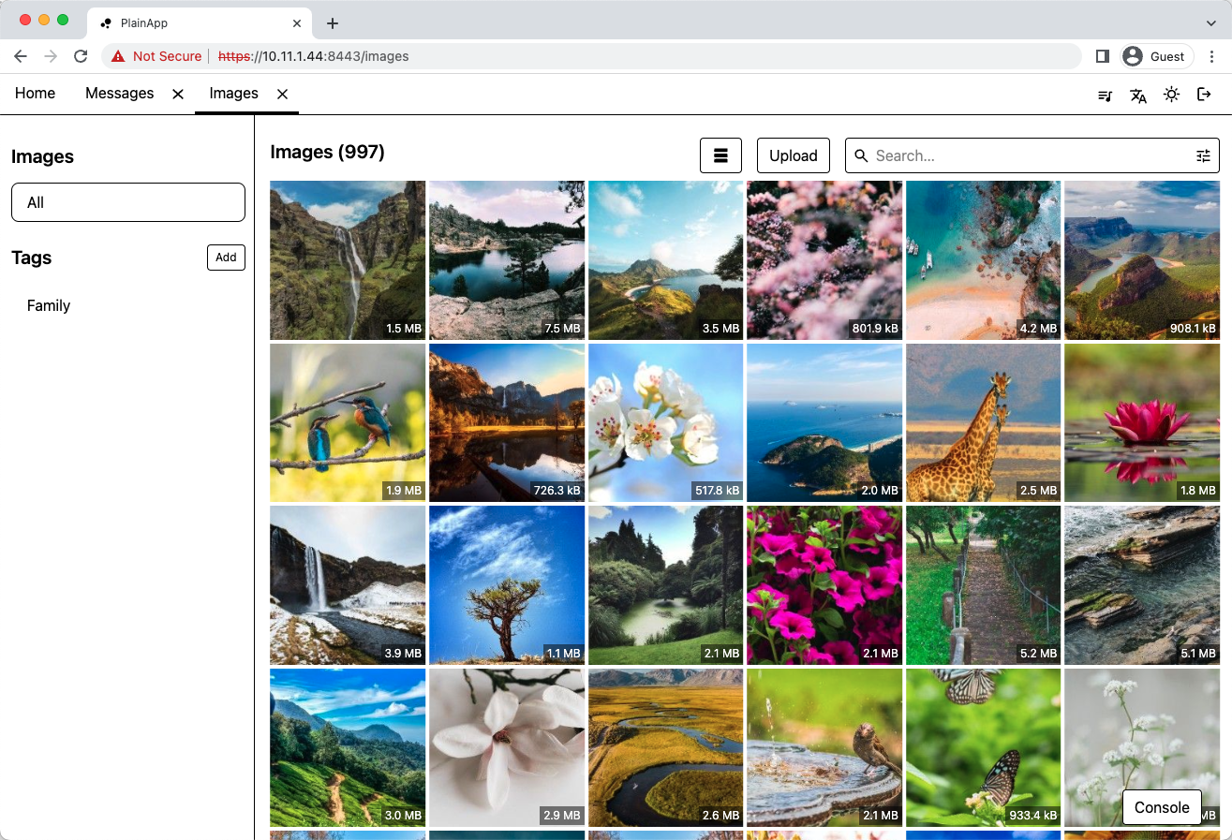
Task: Open a new browser tab
Action: (332, 23)
